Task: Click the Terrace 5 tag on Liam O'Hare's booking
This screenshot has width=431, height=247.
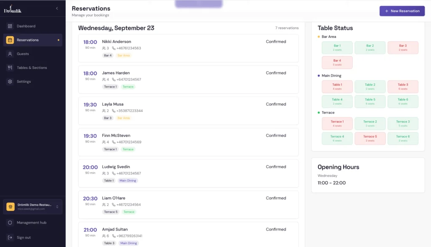Action: [111, 212]
